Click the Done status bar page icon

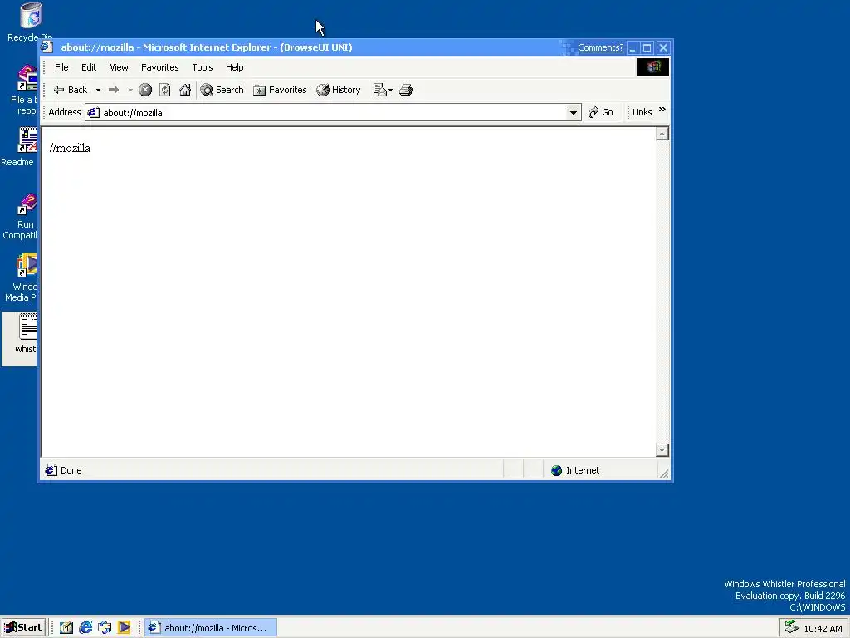coord(51,470)
